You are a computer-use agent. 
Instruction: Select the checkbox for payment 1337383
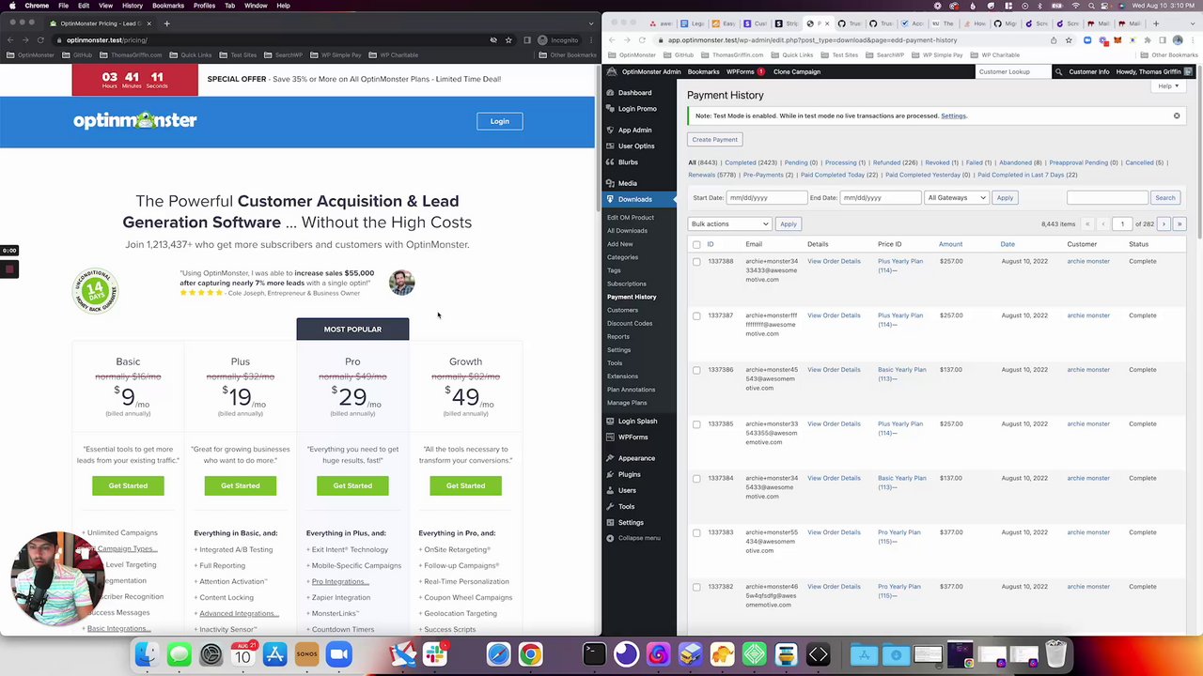pos(696,533)
